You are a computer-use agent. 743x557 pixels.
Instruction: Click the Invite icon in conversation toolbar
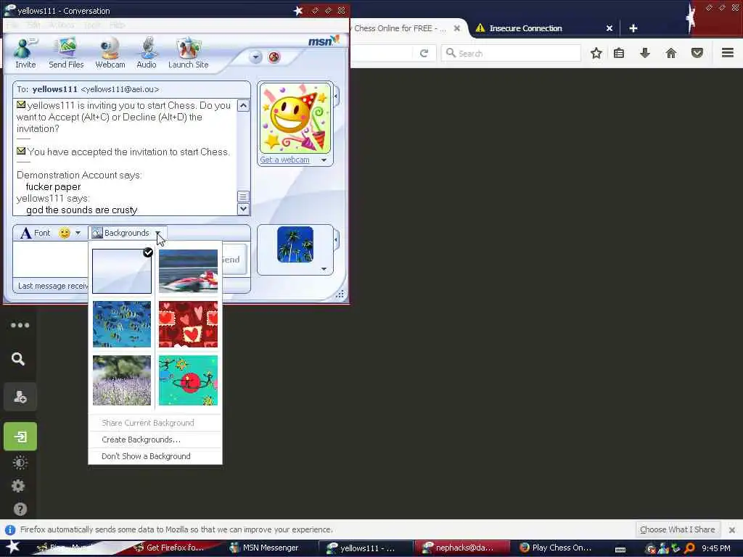(25, 53)
